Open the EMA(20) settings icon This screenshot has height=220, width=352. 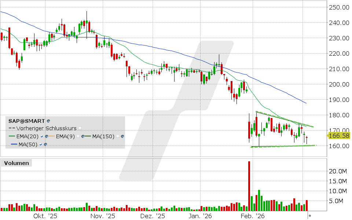pos(46,136)
